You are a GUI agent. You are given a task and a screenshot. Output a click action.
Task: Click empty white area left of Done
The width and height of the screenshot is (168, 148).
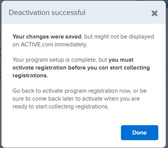[x=62, y=133]
